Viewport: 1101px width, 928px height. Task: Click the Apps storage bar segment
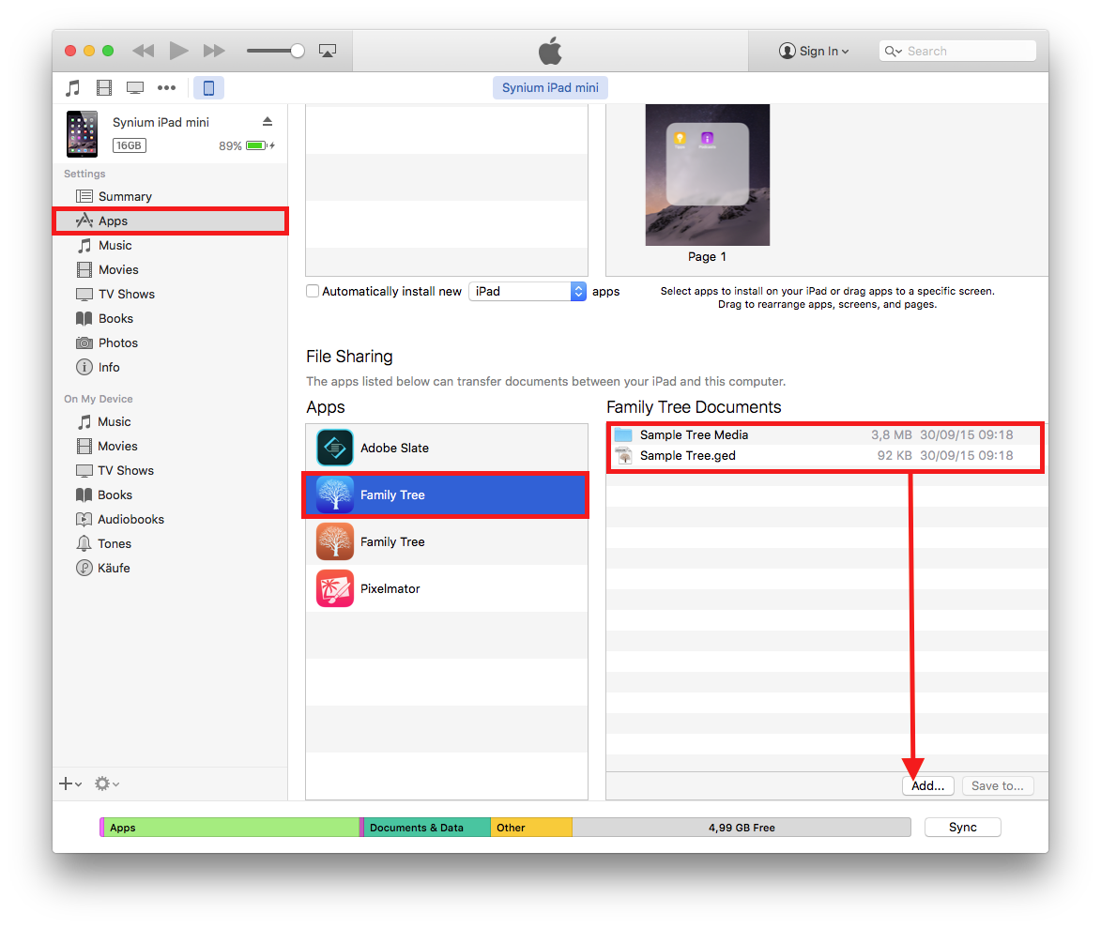pyautogui.click(x=231, y=828)
